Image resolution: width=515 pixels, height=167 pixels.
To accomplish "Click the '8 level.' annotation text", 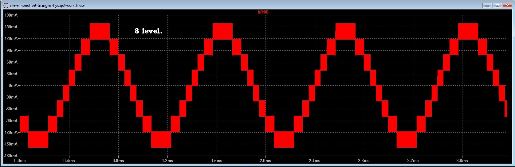I will click(148, 31).
